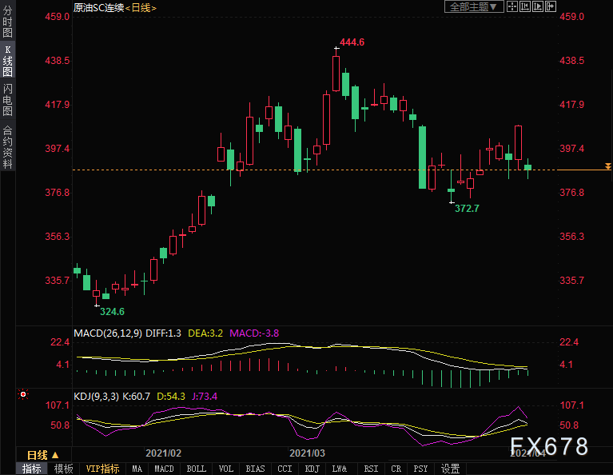Select the VIP指标 tab
The height and width of the screenshot is (475, 613).
102,469
